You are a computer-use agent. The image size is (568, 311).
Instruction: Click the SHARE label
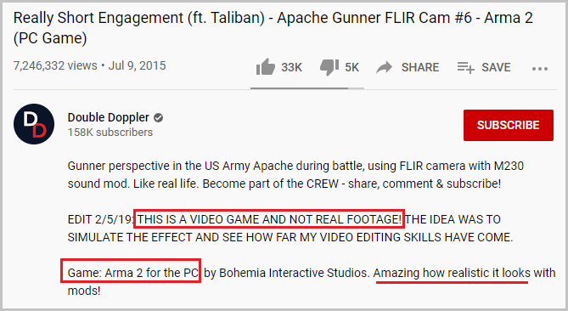[420, 67]
